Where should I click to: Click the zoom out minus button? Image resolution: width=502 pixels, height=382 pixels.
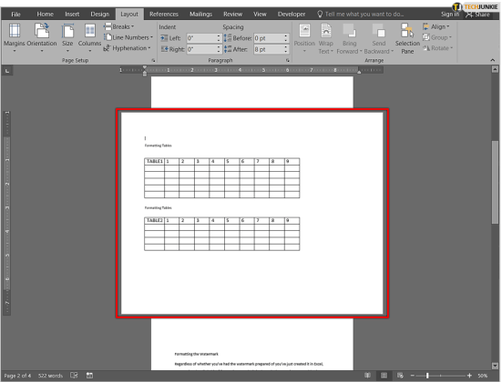(413, 376)
